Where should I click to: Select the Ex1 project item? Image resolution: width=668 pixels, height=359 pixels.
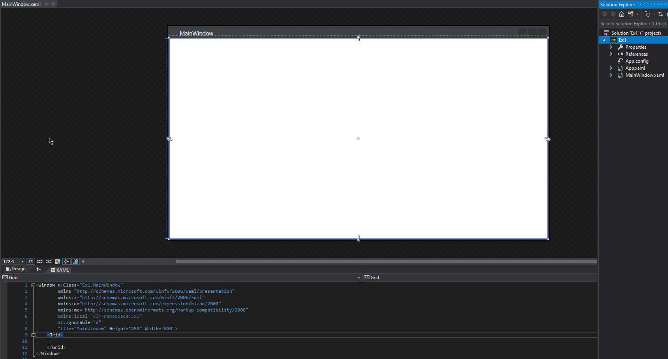pyautogui.click(x=622, y=40)
